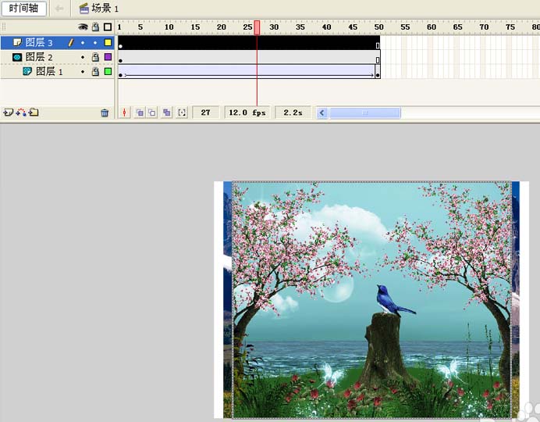This screenshot has width=540, height=422.
Task: Toggle lock column dot for 图层 3
Action: (x=95, y=43)
